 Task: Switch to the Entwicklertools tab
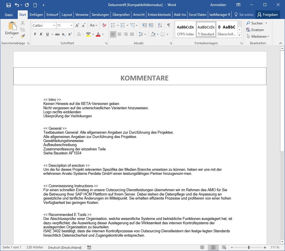click(x=159, y=15)
